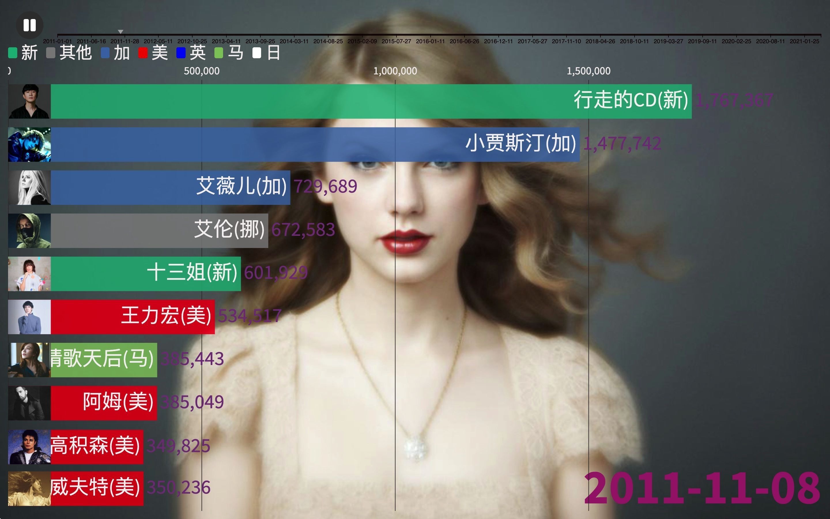830x519 pixels.
Task: Pause the animation with the pause button
Action: 29,25
